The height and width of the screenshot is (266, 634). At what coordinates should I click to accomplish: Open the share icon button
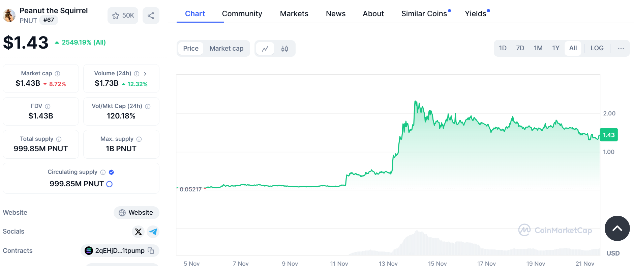[151, 16]
